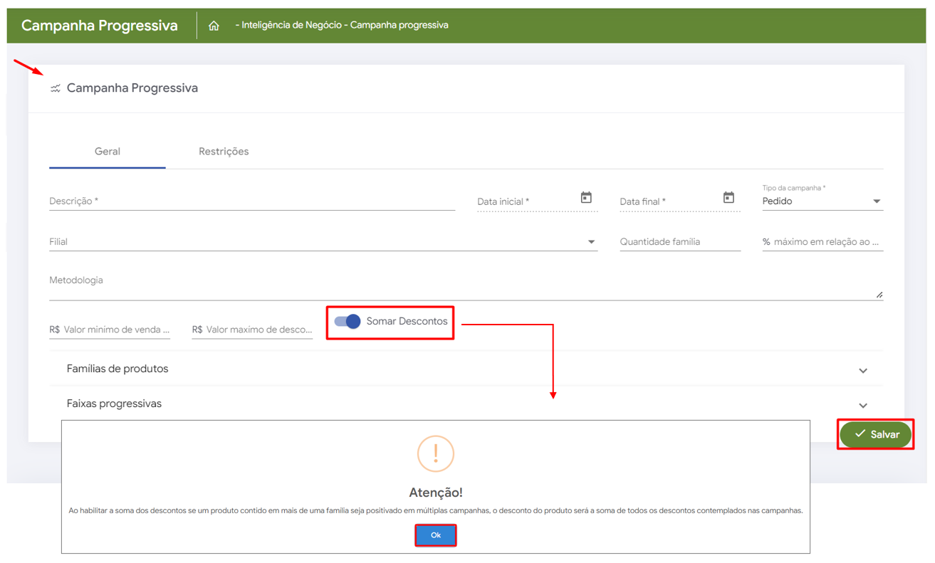
Task: Open the Data inicial calendar picker
Action: click(x=586, y=198)
